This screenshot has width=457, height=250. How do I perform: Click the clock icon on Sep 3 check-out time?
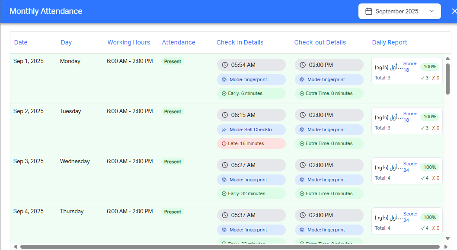click(302, 165)
